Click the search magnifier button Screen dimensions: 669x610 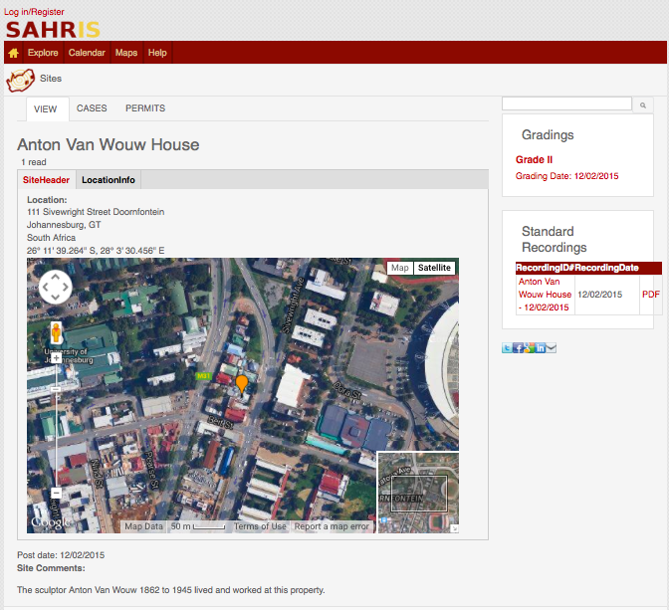(643, 104)
